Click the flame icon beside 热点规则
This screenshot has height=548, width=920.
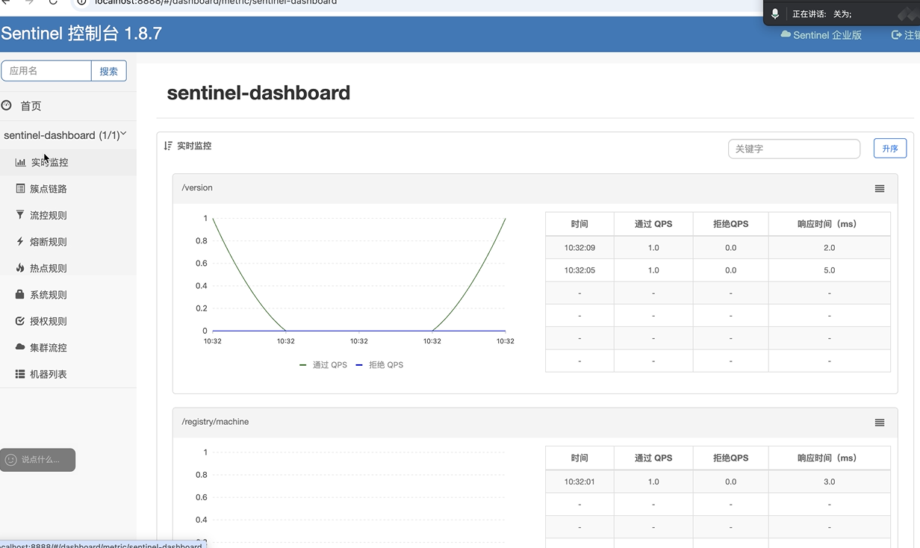point(20,268)
